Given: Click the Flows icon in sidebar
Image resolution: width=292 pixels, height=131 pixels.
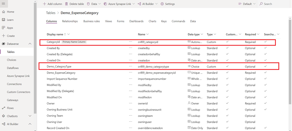Looking at the screenshot, I should tap(3, 108).
